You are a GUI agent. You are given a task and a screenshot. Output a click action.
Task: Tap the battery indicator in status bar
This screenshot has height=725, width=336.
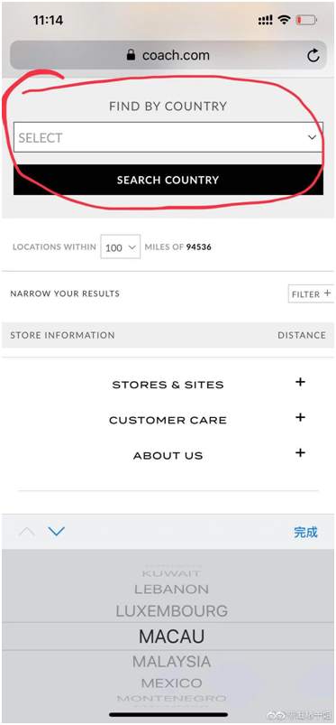tap(306, 20)
